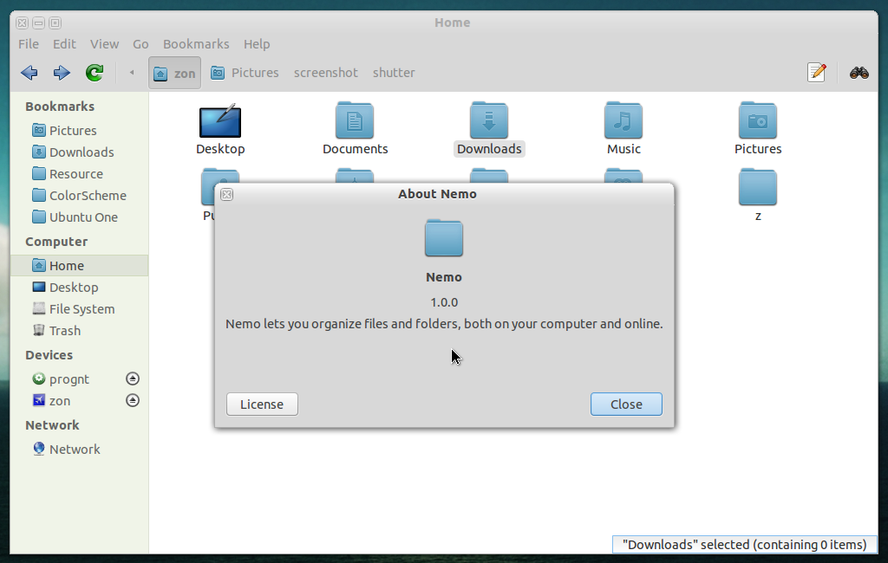Click the Nemo folder logo in dialog

444,237
